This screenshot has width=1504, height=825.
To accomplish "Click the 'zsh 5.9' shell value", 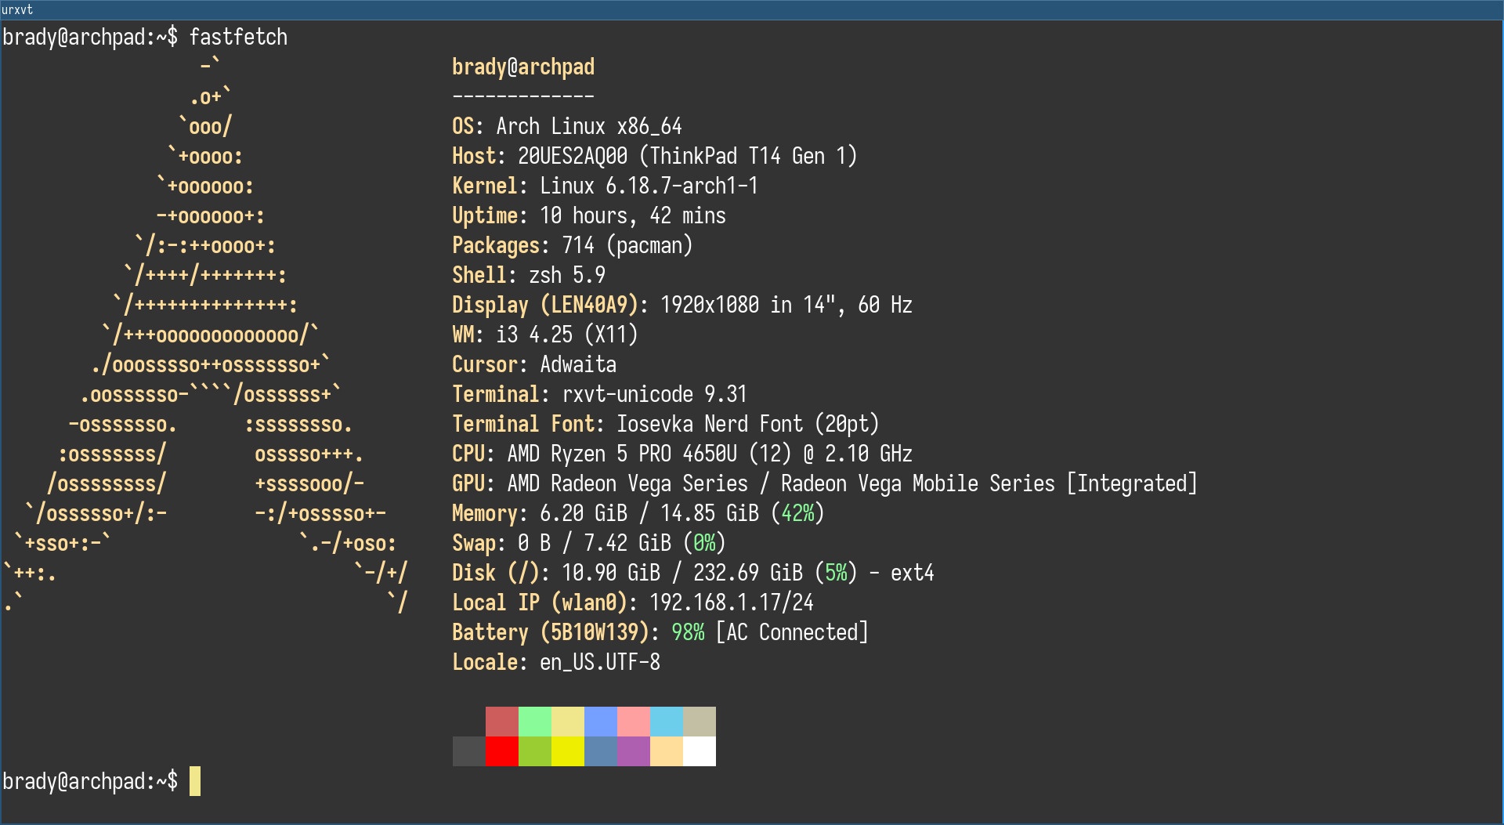I will (x=567, y=275).
